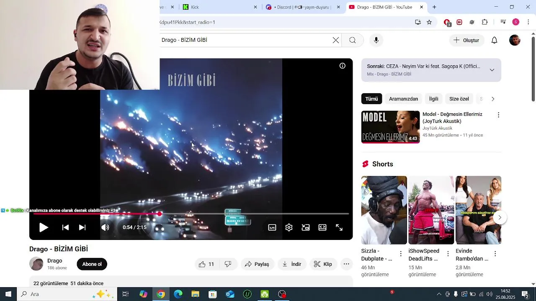This screenshot has width=536, height=301.
Task: Open YouTube notifications bell
Action: (495, 40)
